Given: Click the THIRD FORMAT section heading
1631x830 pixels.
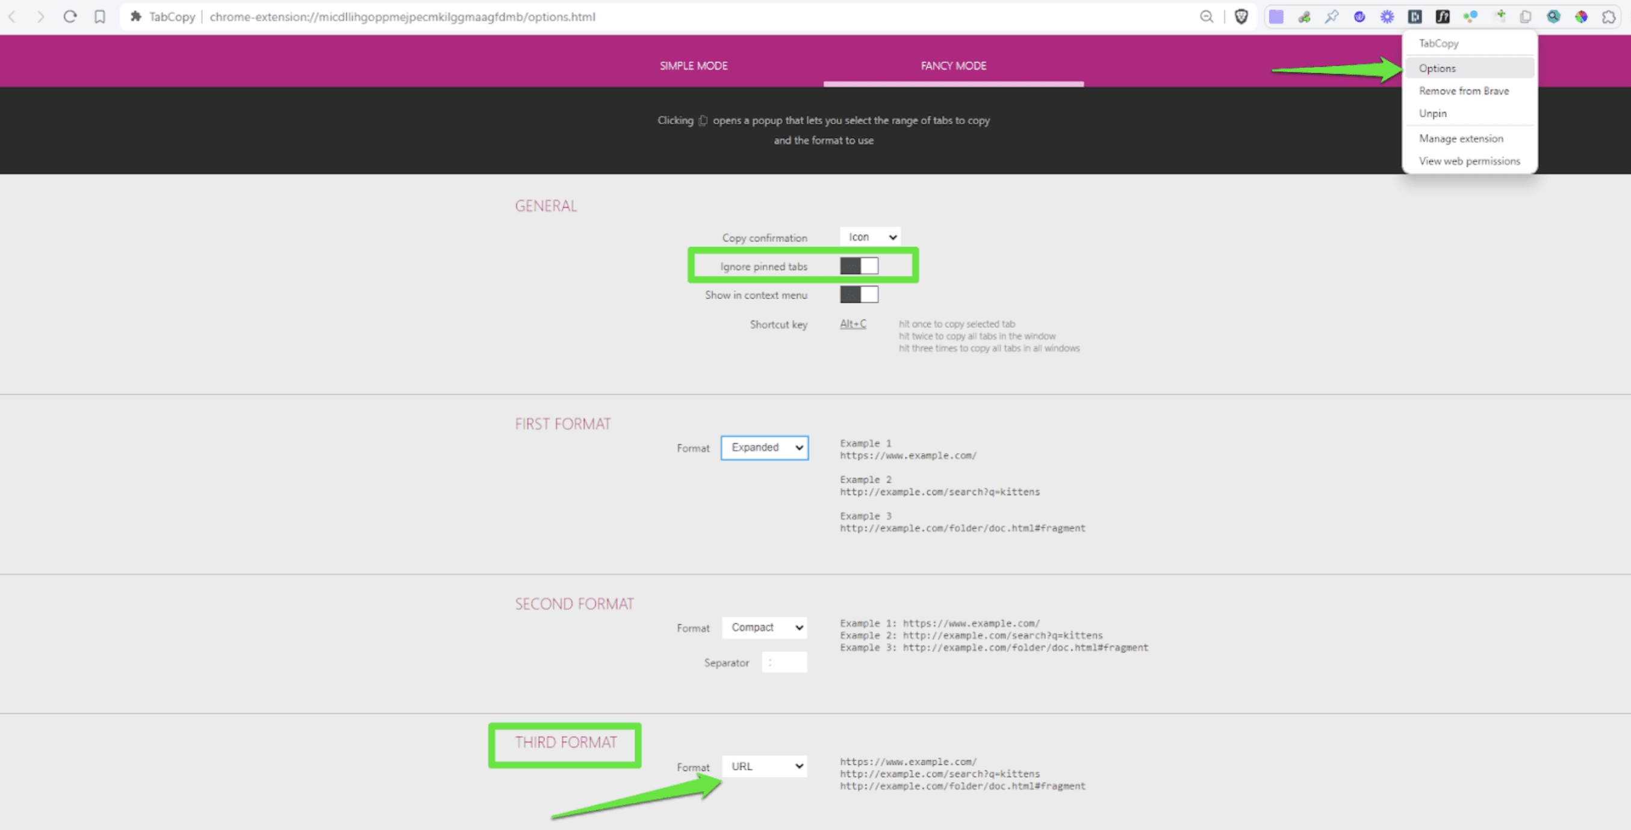Looking at the screenshot, I should [x=566, y=743].
